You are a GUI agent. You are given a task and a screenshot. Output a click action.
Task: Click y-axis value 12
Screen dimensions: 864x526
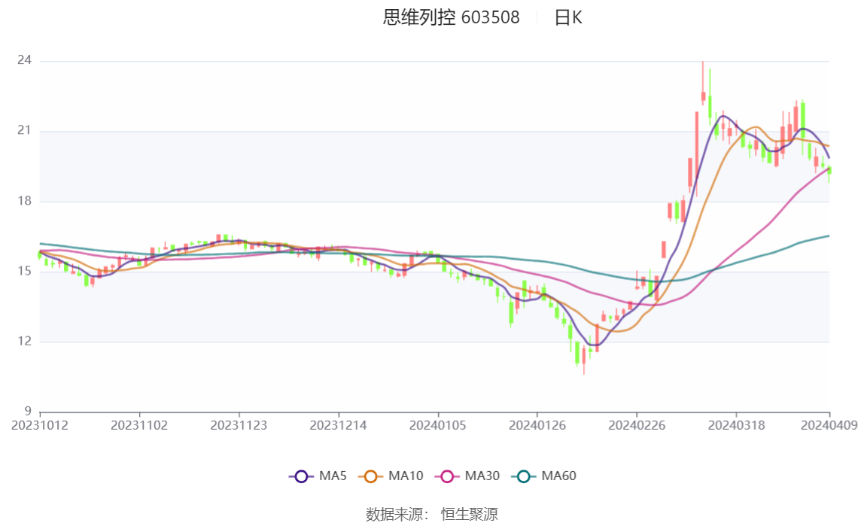coord(24,342)
